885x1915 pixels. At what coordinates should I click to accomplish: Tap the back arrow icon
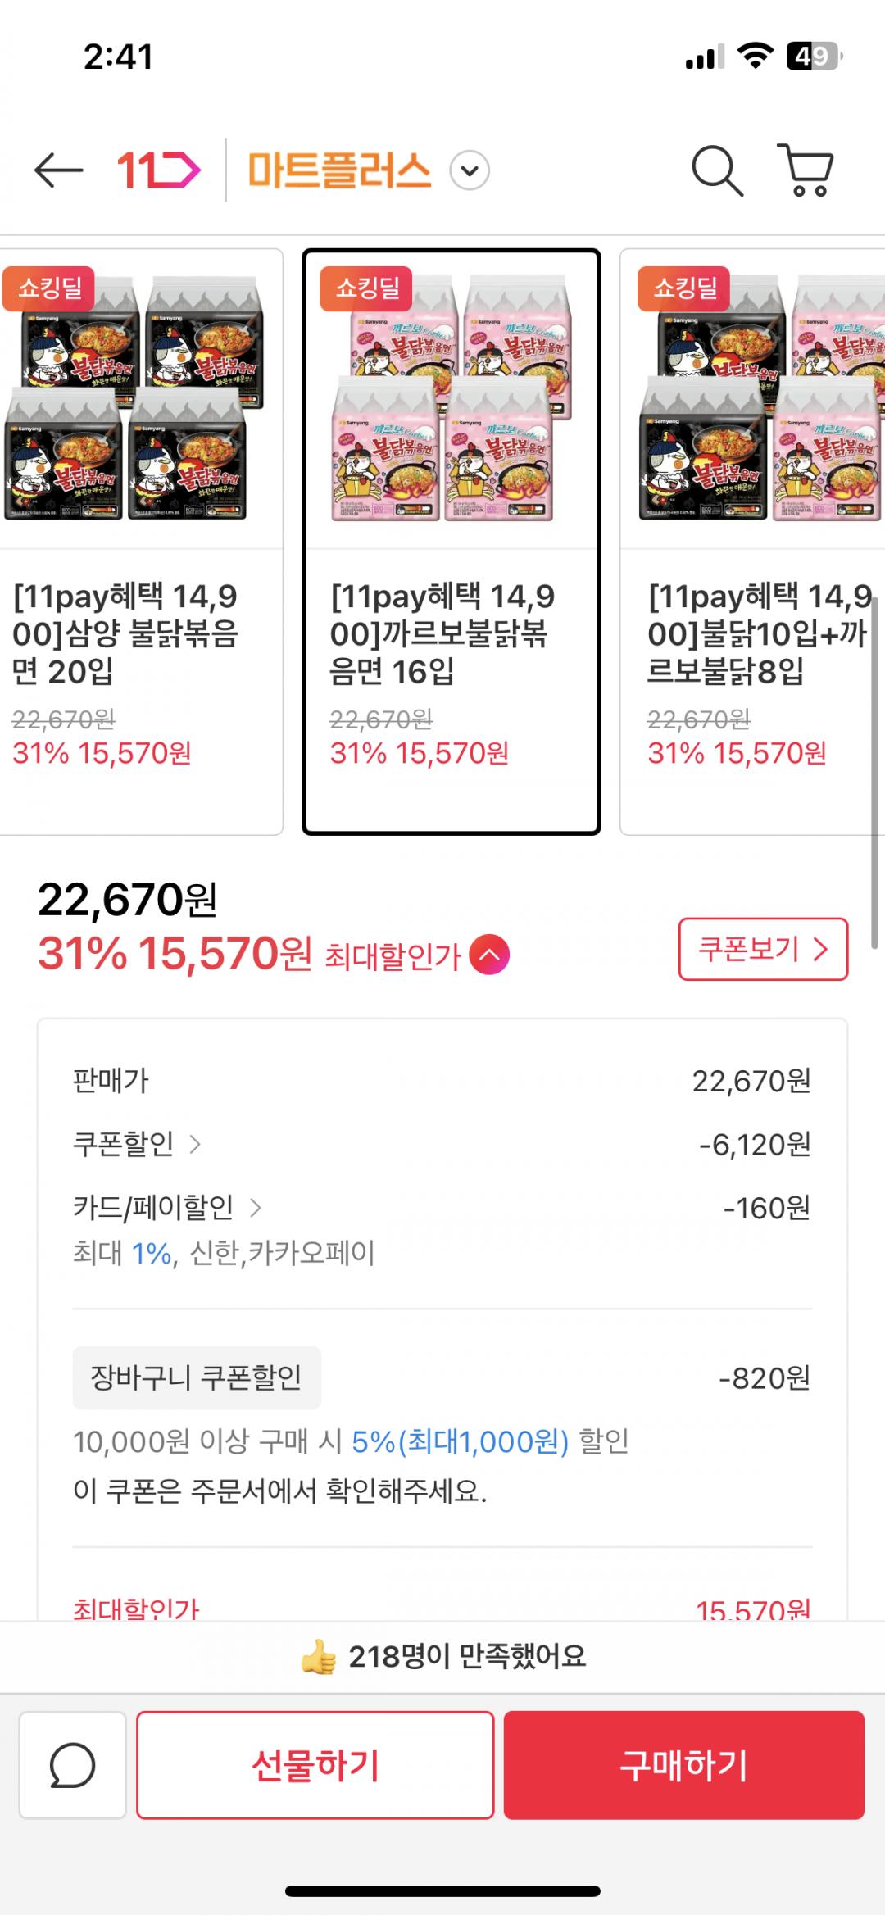click(x=58, y=170)
